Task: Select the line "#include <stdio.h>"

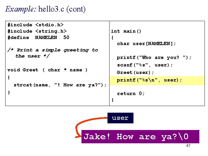Action: click(x=36, y=25)
